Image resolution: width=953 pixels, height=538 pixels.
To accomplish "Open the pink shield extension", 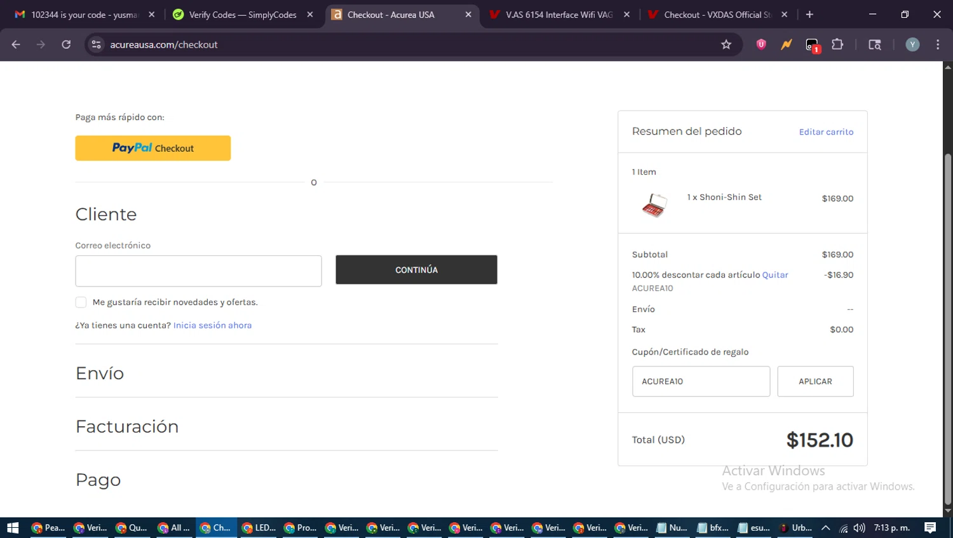I will pyautogui.click(x=761, y=44).
